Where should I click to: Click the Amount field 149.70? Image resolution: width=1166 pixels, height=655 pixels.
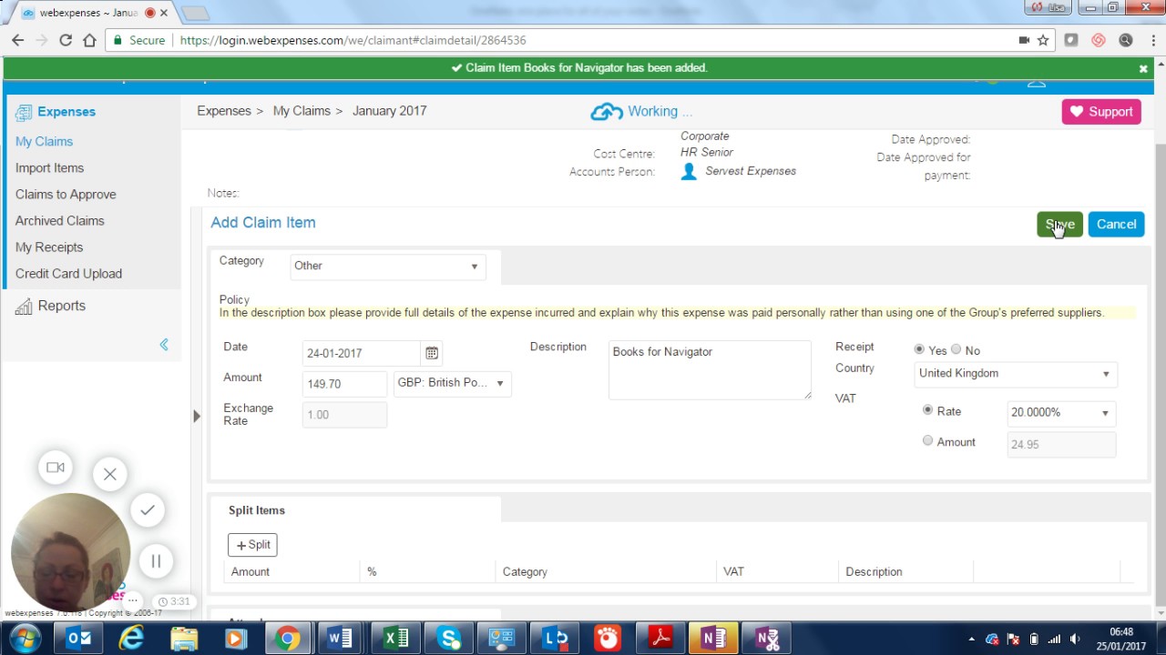344,384
